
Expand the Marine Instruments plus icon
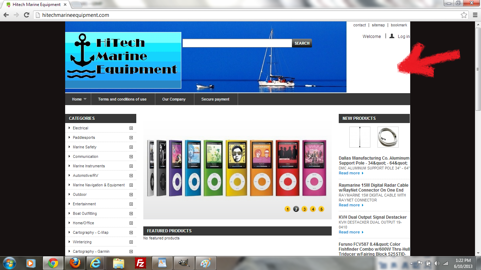click(131, 166)
